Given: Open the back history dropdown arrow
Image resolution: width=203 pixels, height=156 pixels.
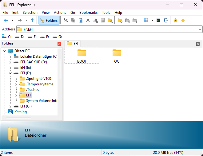Looking at the screenshot, I should [x=12, y=20].
